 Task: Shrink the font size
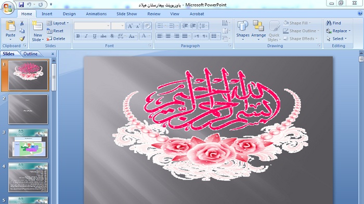(138, 26)
